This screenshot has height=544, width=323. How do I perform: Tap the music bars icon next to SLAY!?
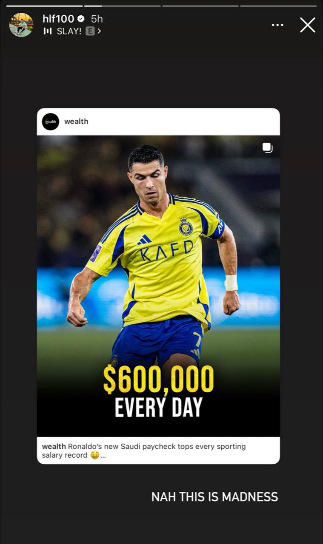tap(47, 31)
